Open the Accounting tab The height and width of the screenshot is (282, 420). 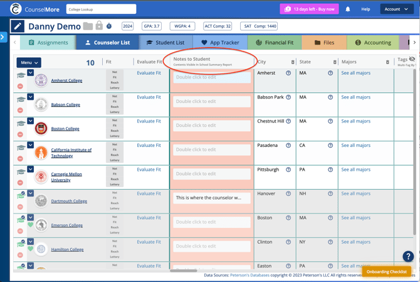tap(373, 43)
